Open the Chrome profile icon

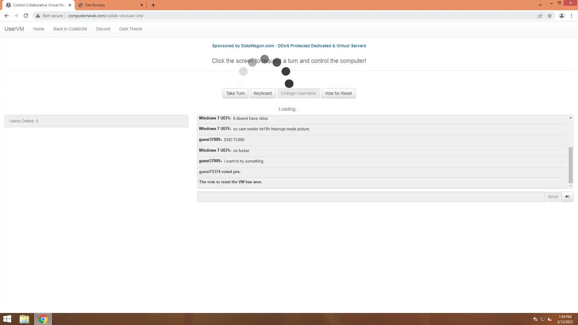click(x=561, y=16)
